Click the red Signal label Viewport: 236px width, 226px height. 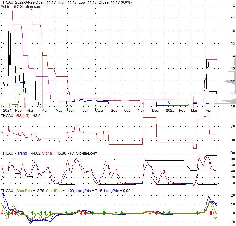point(47,153)
